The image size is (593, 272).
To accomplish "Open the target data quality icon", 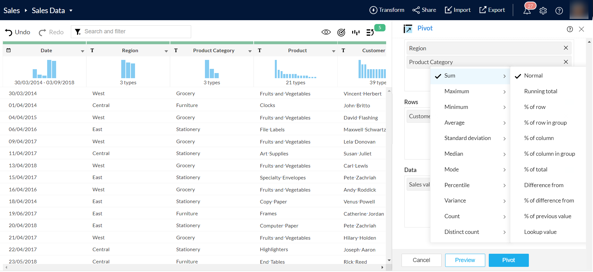I will (341, 32).
